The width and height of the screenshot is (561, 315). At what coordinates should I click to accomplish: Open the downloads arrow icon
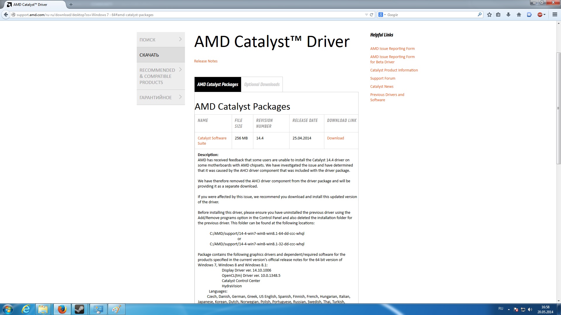coord(508,15)
